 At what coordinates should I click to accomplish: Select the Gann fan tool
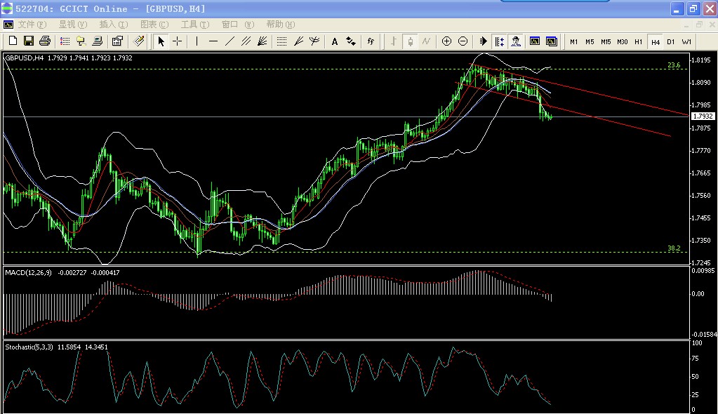[298, 41]
